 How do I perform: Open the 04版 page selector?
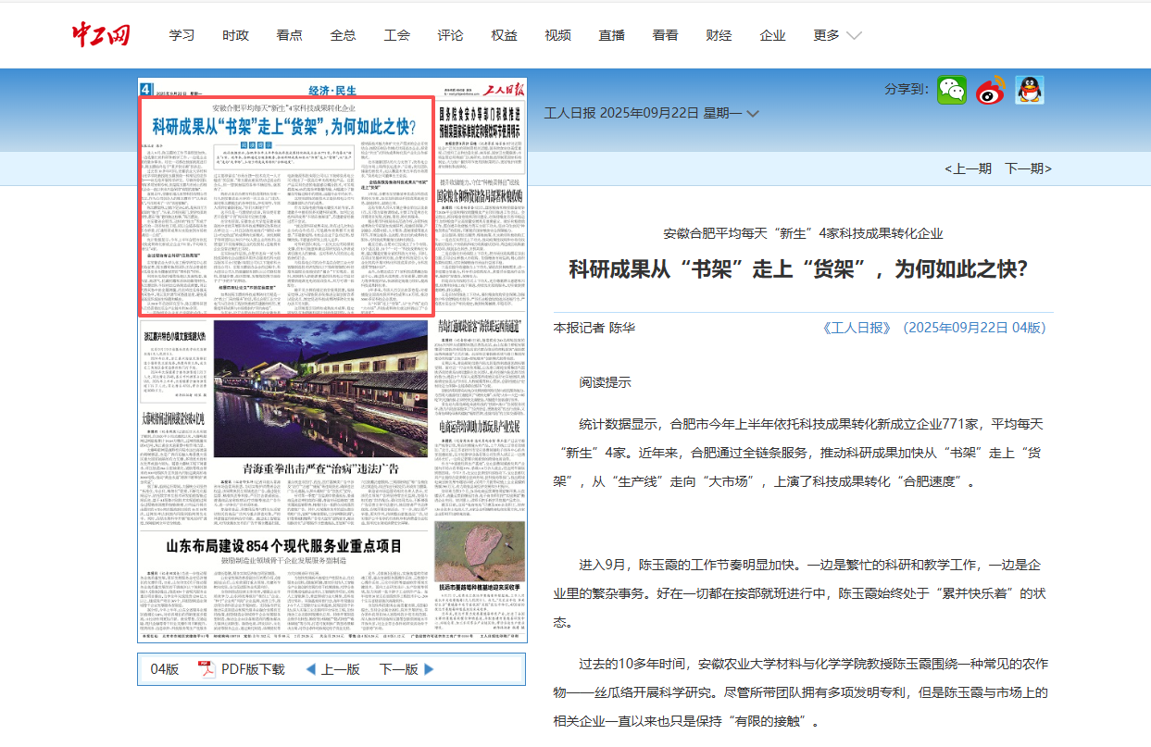coord(164,669)
